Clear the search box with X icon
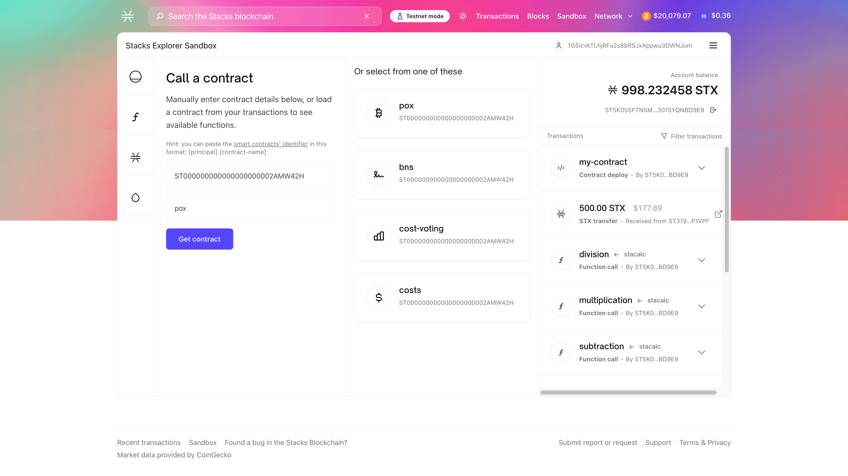The width and height of the screenshot is (848, 476). point(367,16)
